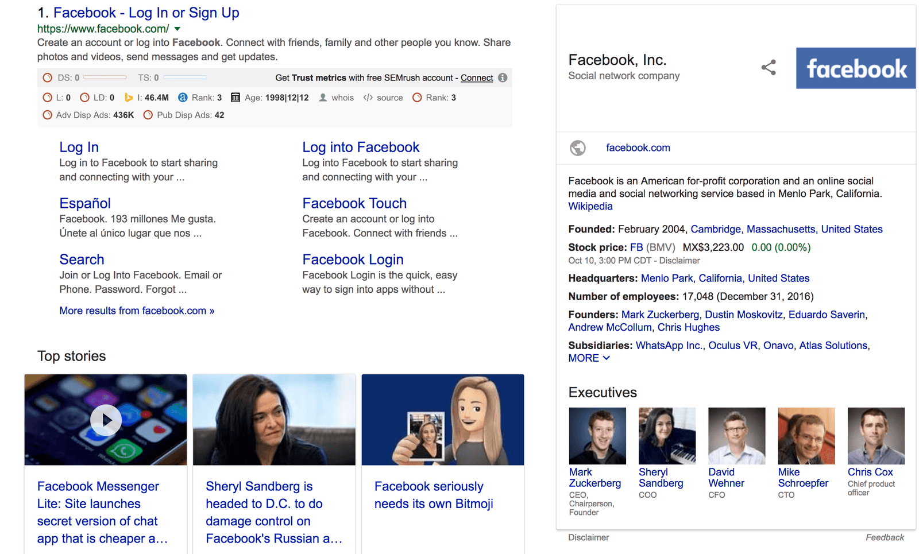The image size is (919, 554).
Task: Open 'Facebook Messenger Lite' story headline
Action: (102, 513)
